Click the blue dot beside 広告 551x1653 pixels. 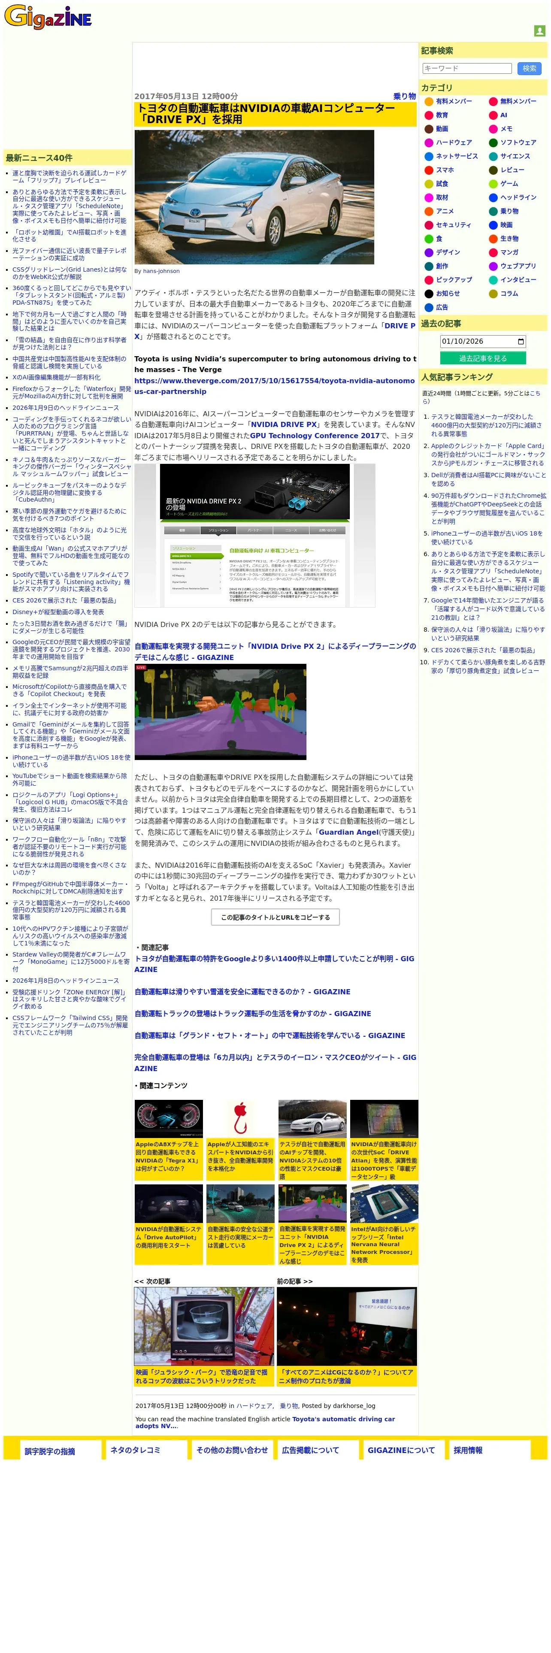[x=429, y=307]
